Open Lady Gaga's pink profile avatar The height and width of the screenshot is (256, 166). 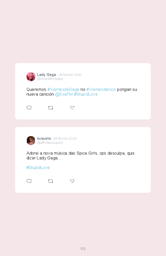click(x=31, y=77)
